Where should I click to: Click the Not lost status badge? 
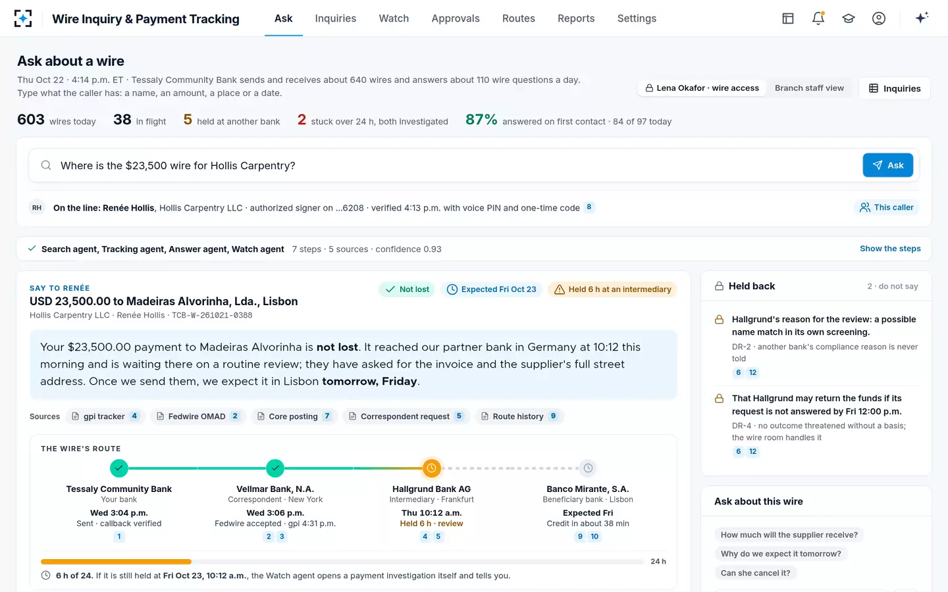[407, 289]
